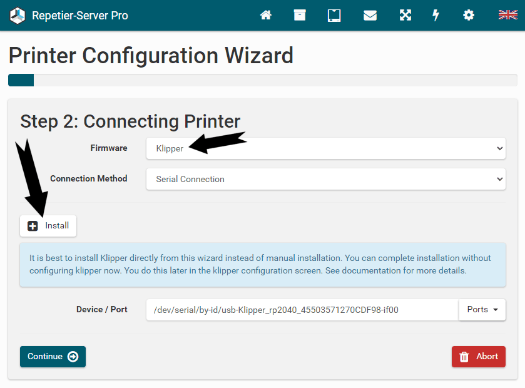Screen dimensions: 525x388
Task: Change language using the UK flag
Action: [x=507, y=15]
